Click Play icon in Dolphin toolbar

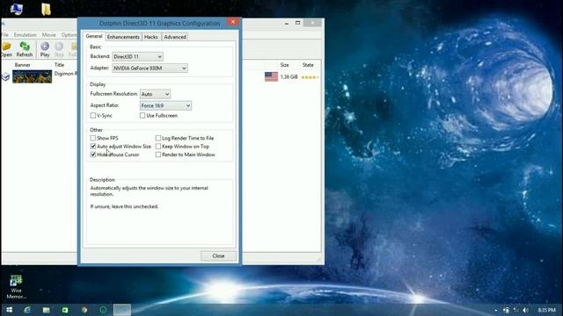pyautogui.click(x=45, y=47)
